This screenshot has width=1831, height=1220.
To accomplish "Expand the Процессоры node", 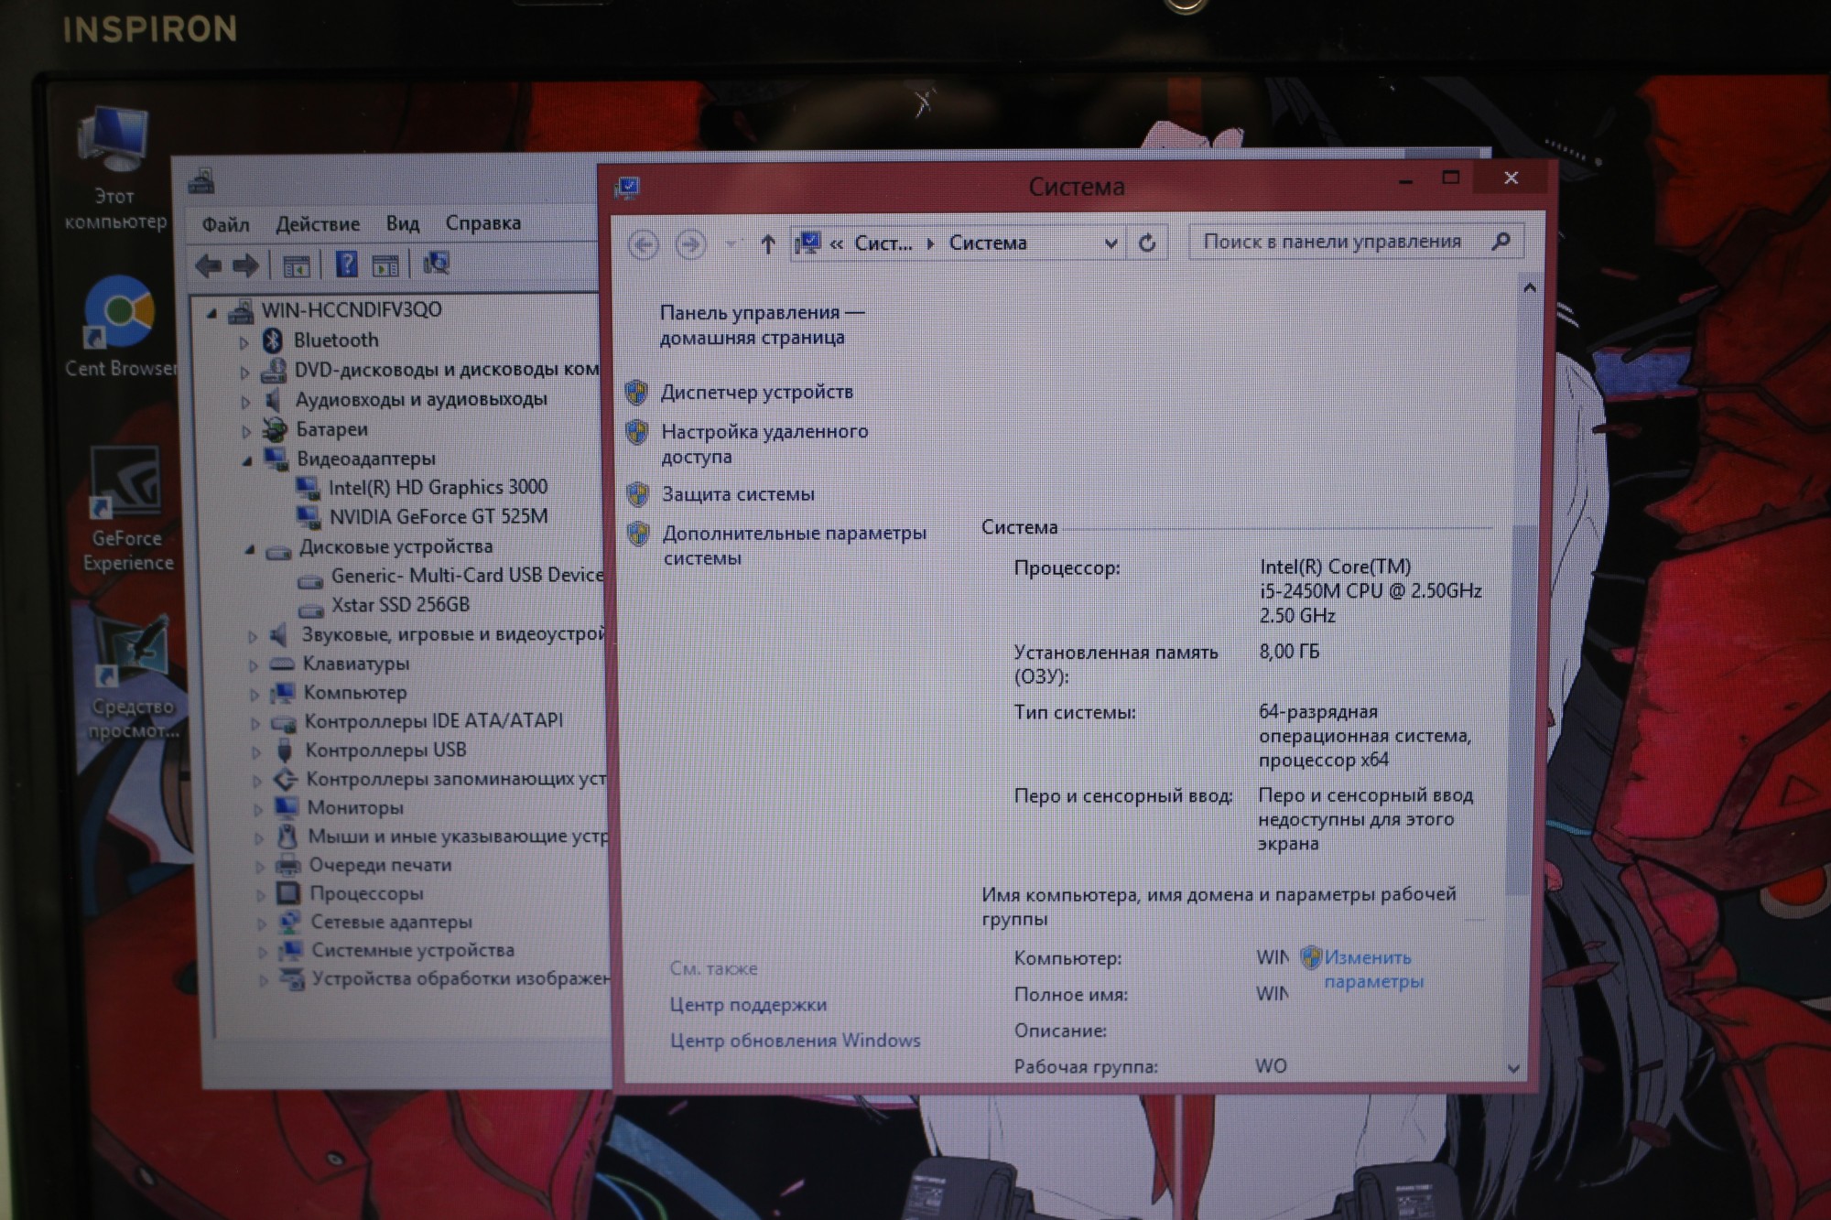I will click(261, 895).
